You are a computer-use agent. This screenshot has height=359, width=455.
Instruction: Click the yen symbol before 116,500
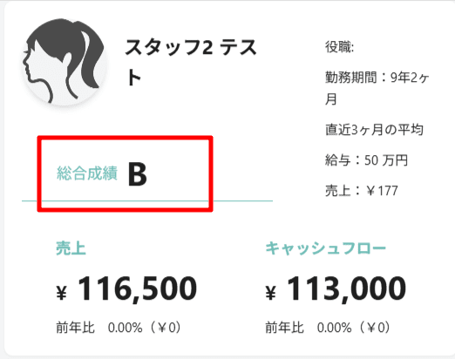coord(62,292)
